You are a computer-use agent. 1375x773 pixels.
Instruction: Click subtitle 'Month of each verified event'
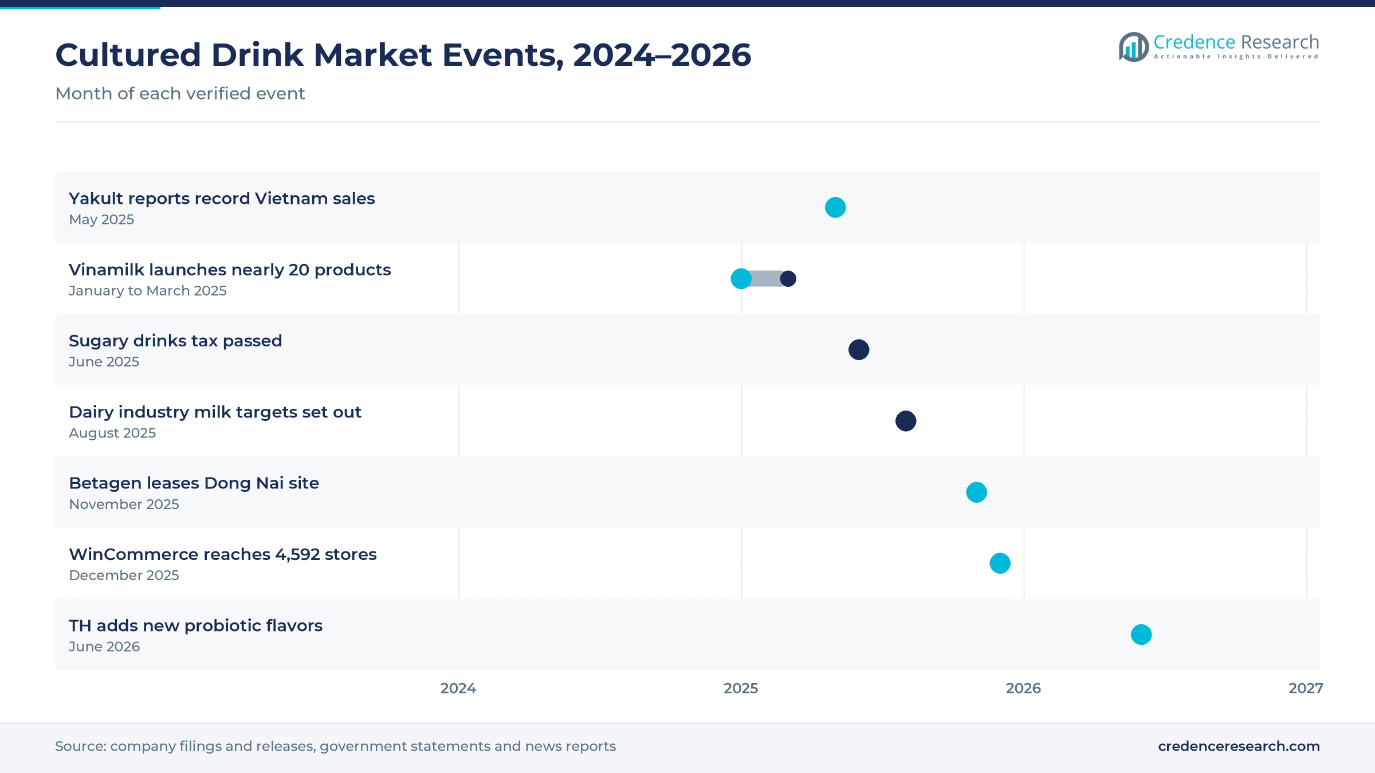pyautogui.click(x=180, y=93)
